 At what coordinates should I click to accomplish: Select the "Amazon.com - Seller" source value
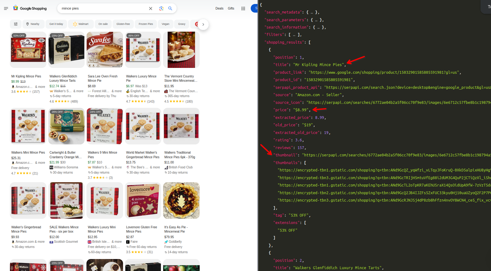(x=319, y=95)
